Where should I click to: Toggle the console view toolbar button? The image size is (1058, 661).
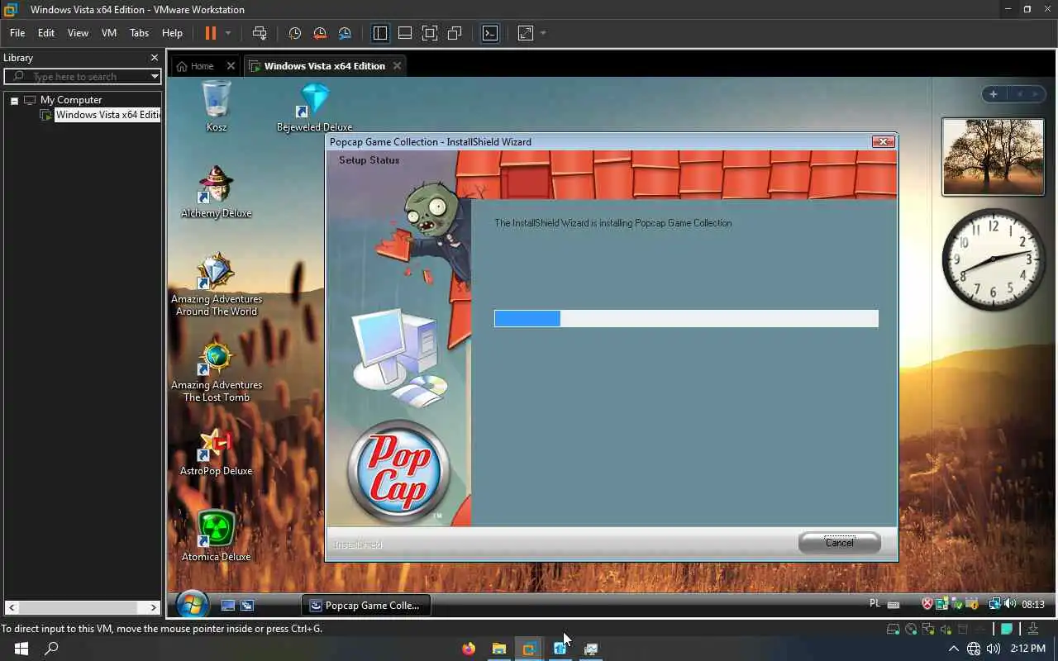pos(490,33)
